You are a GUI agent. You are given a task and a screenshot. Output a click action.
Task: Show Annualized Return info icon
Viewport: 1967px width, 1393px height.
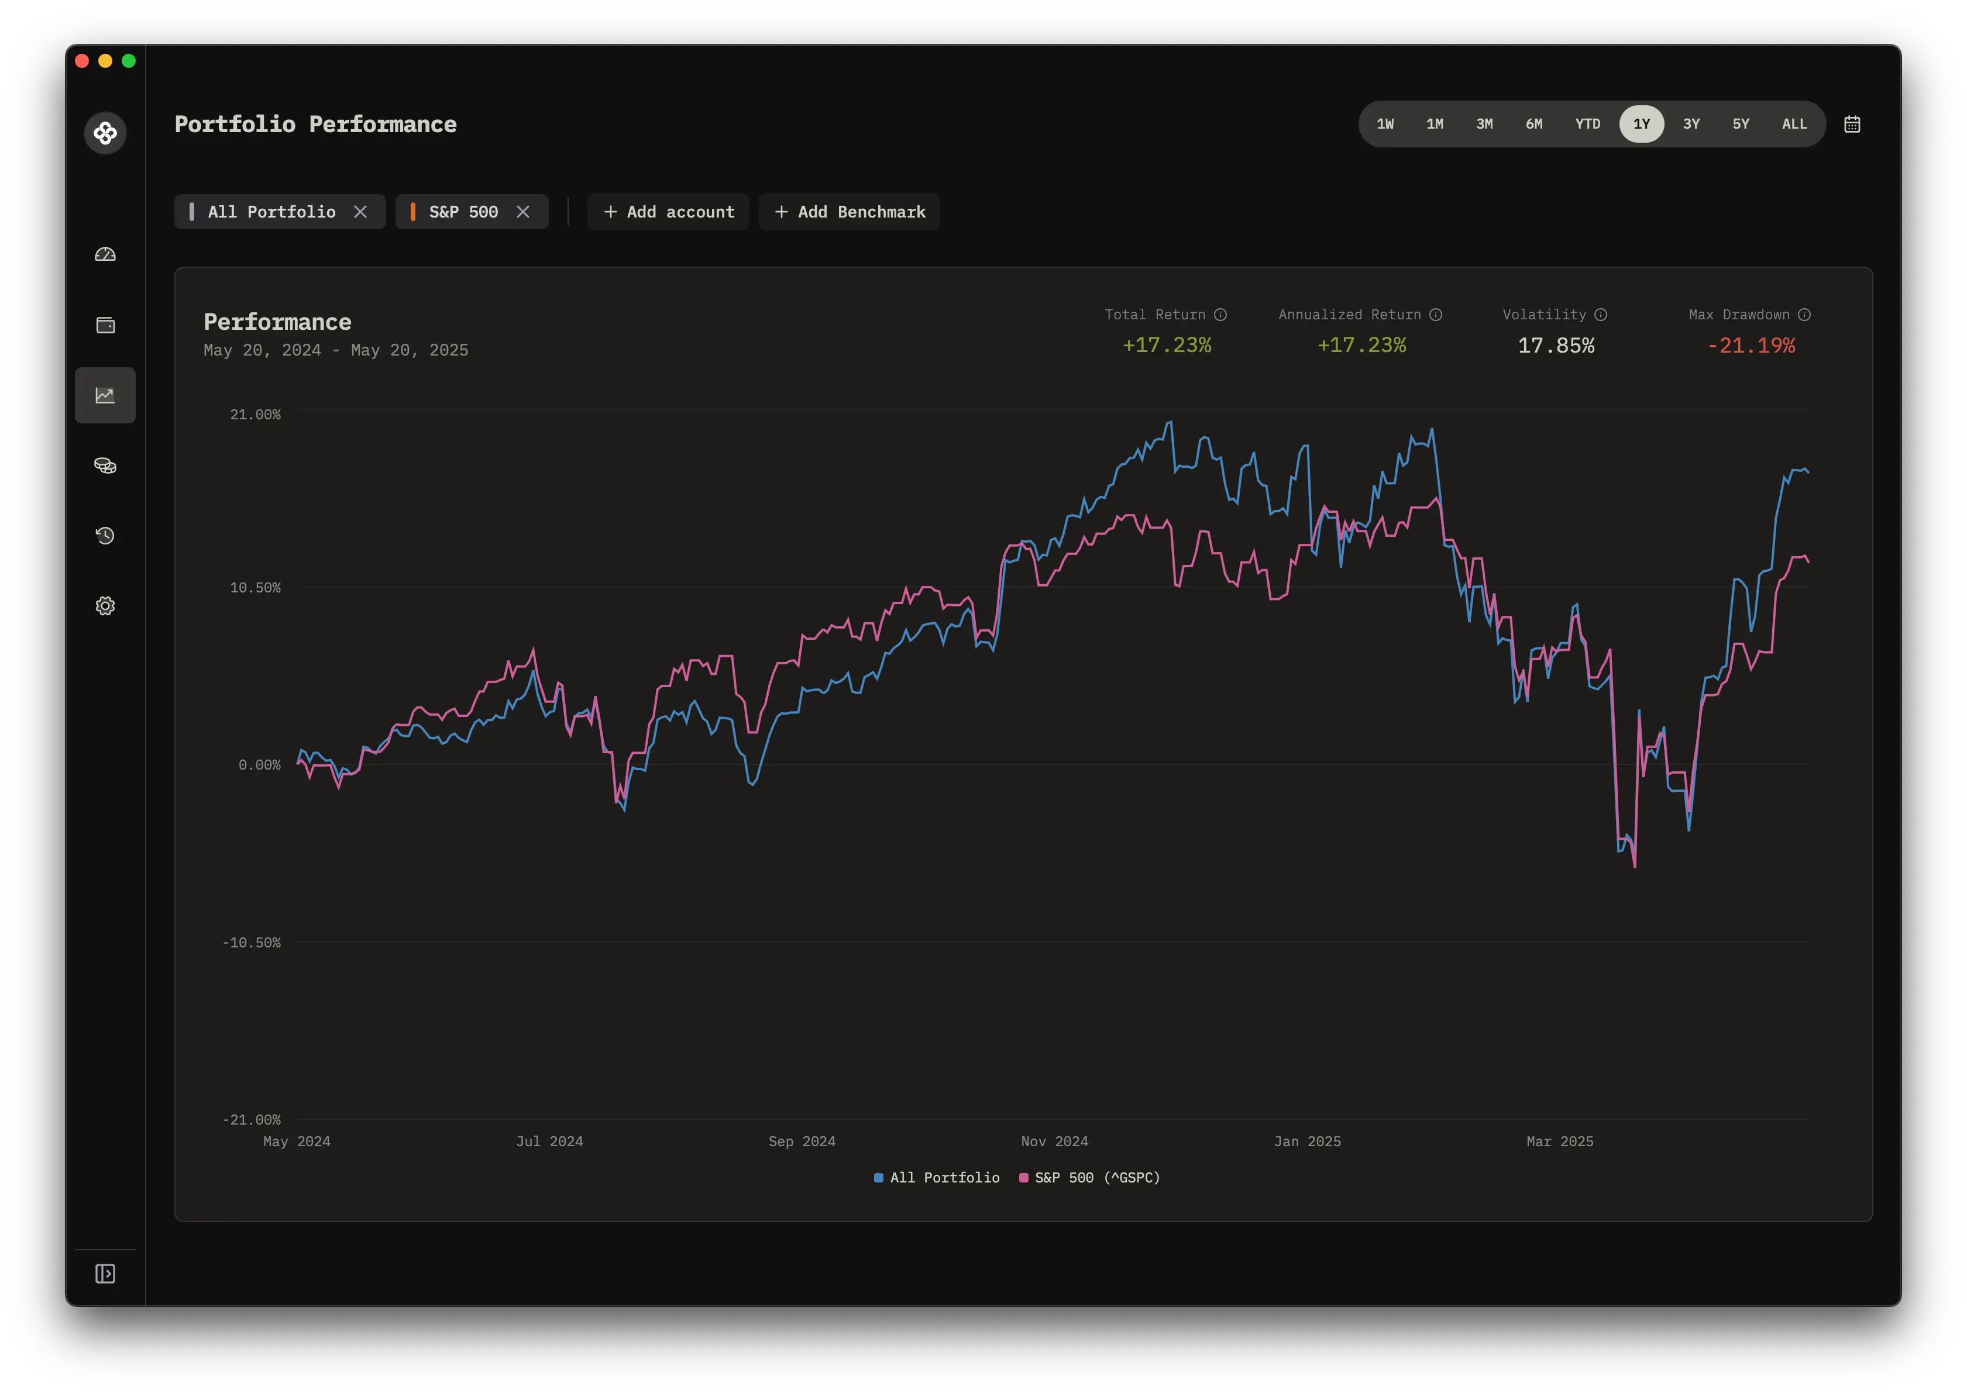(x=1436, y=315)
